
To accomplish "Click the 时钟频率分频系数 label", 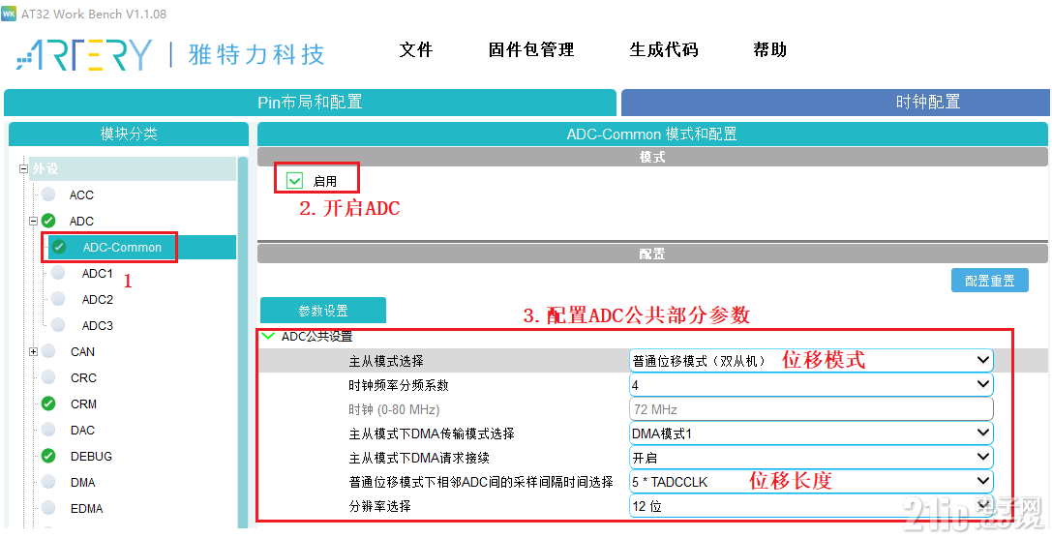I will tap(399, 386).
